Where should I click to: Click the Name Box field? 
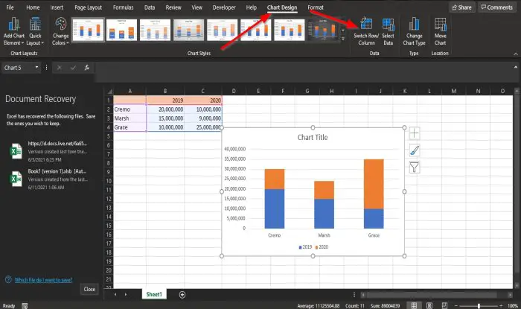pyautogui.click(x=18, y=68)
